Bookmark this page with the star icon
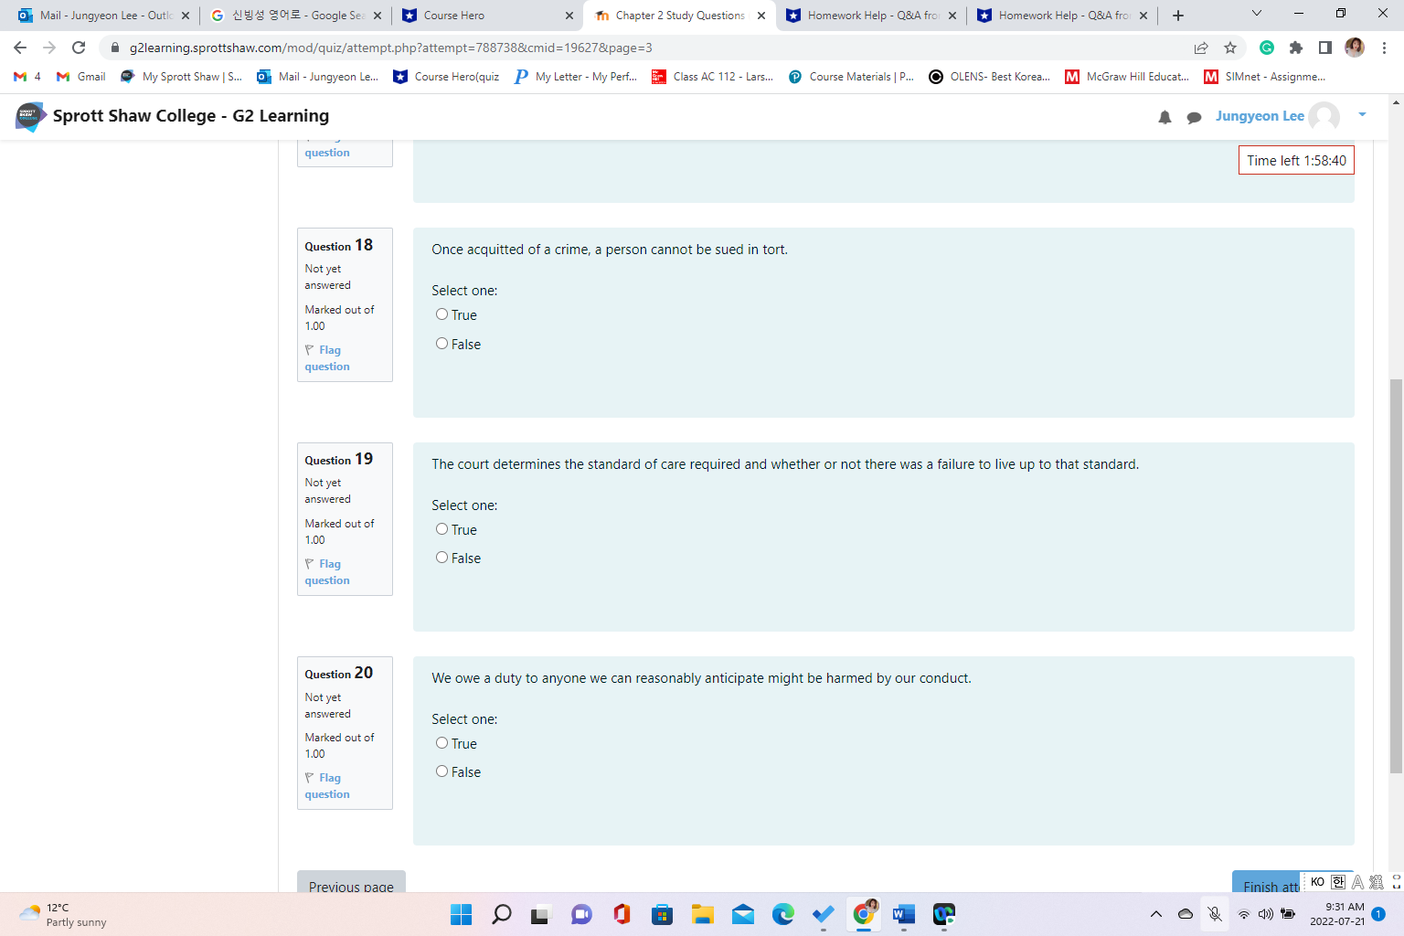Viewport: 1404px width, 936px height. [1230, 48]
